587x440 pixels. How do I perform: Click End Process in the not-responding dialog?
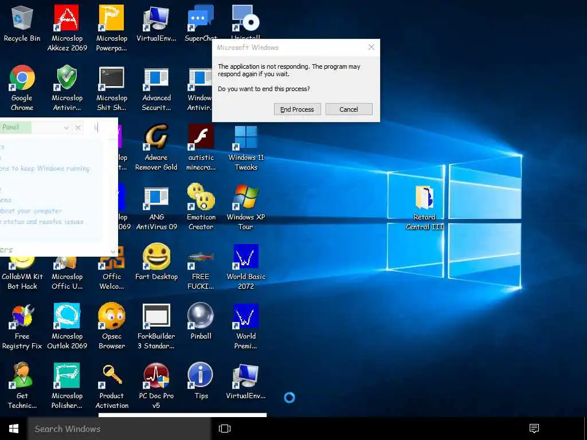298,109
